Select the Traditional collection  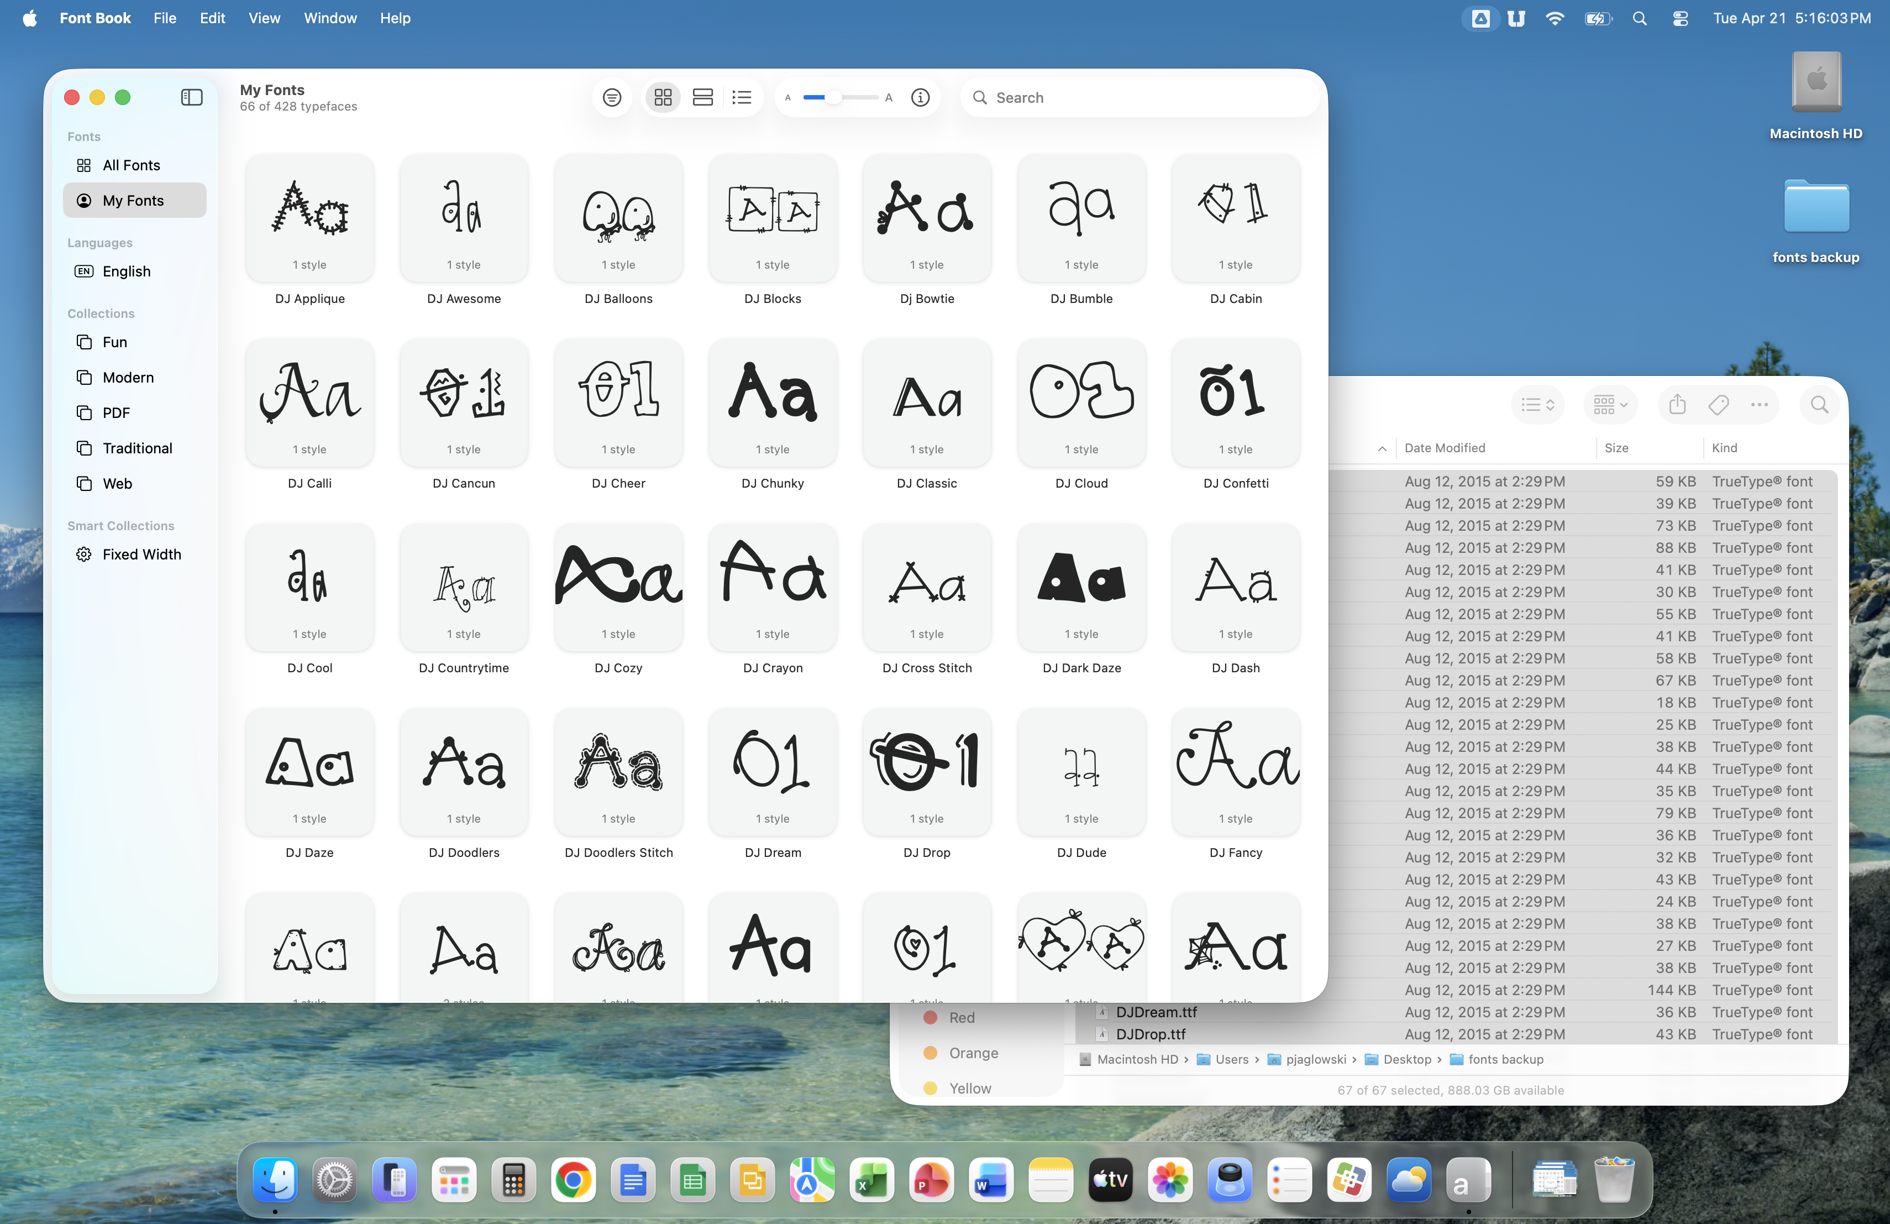(x=136, y=448)
